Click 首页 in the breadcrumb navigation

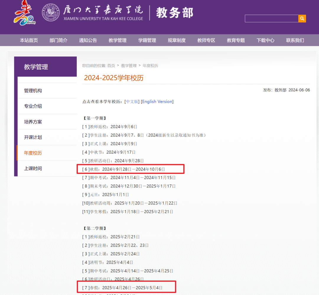[x=111, y=65]
